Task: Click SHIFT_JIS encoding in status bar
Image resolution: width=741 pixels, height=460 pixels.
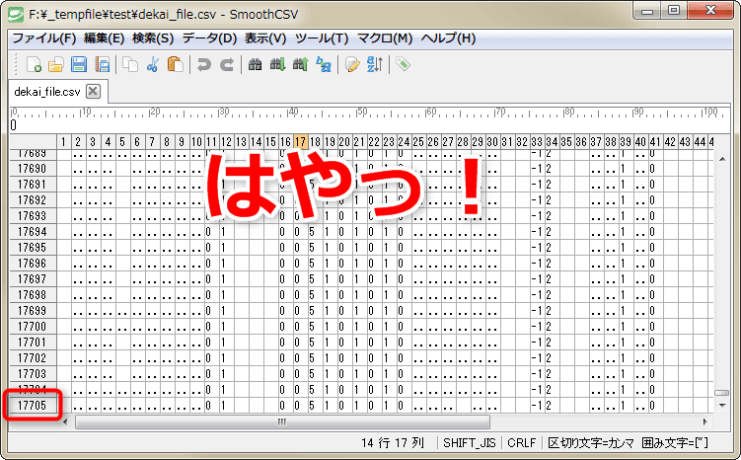Action: pyautogui.click(x=470, y=443)
